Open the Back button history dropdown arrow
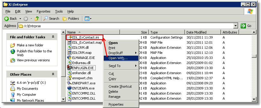 pyautogui.click(x=20, y=19)
